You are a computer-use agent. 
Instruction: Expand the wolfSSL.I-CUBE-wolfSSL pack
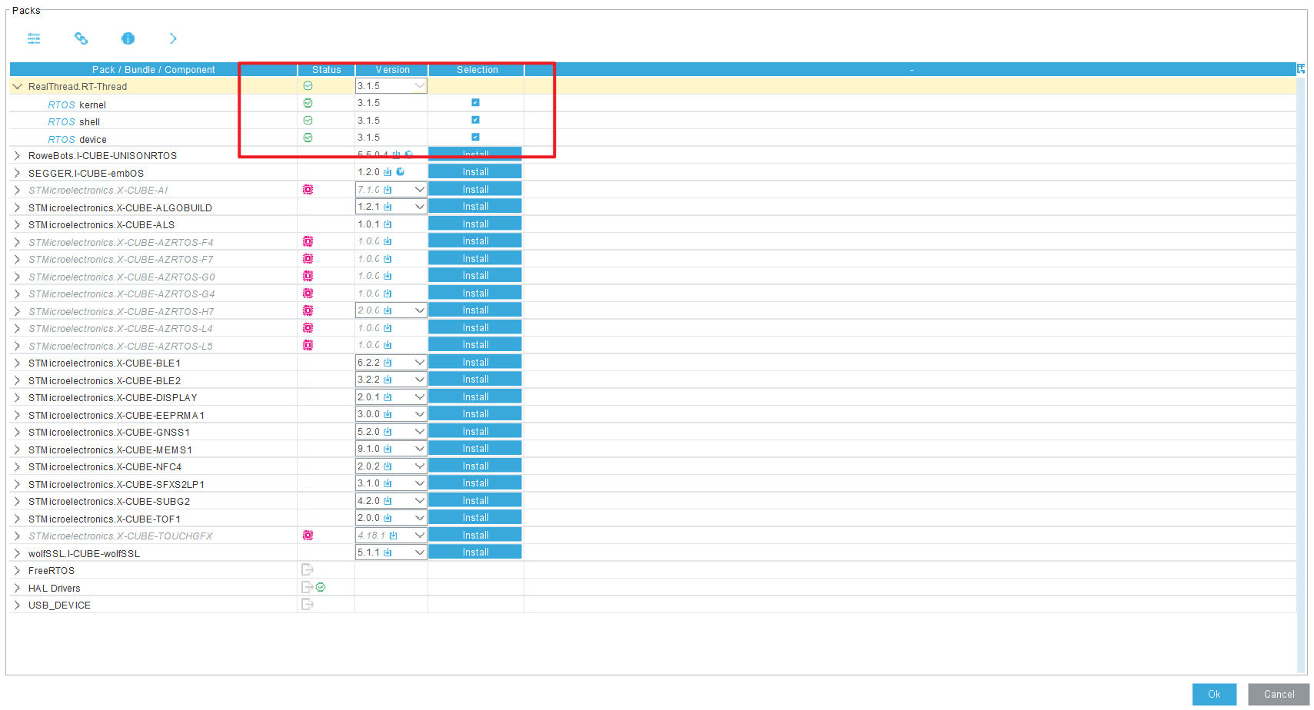(17, 553)
